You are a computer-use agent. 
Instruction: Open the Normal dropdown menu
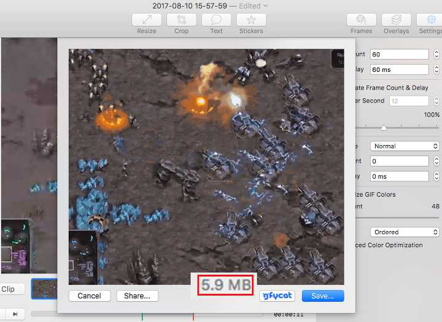(405, 146)
